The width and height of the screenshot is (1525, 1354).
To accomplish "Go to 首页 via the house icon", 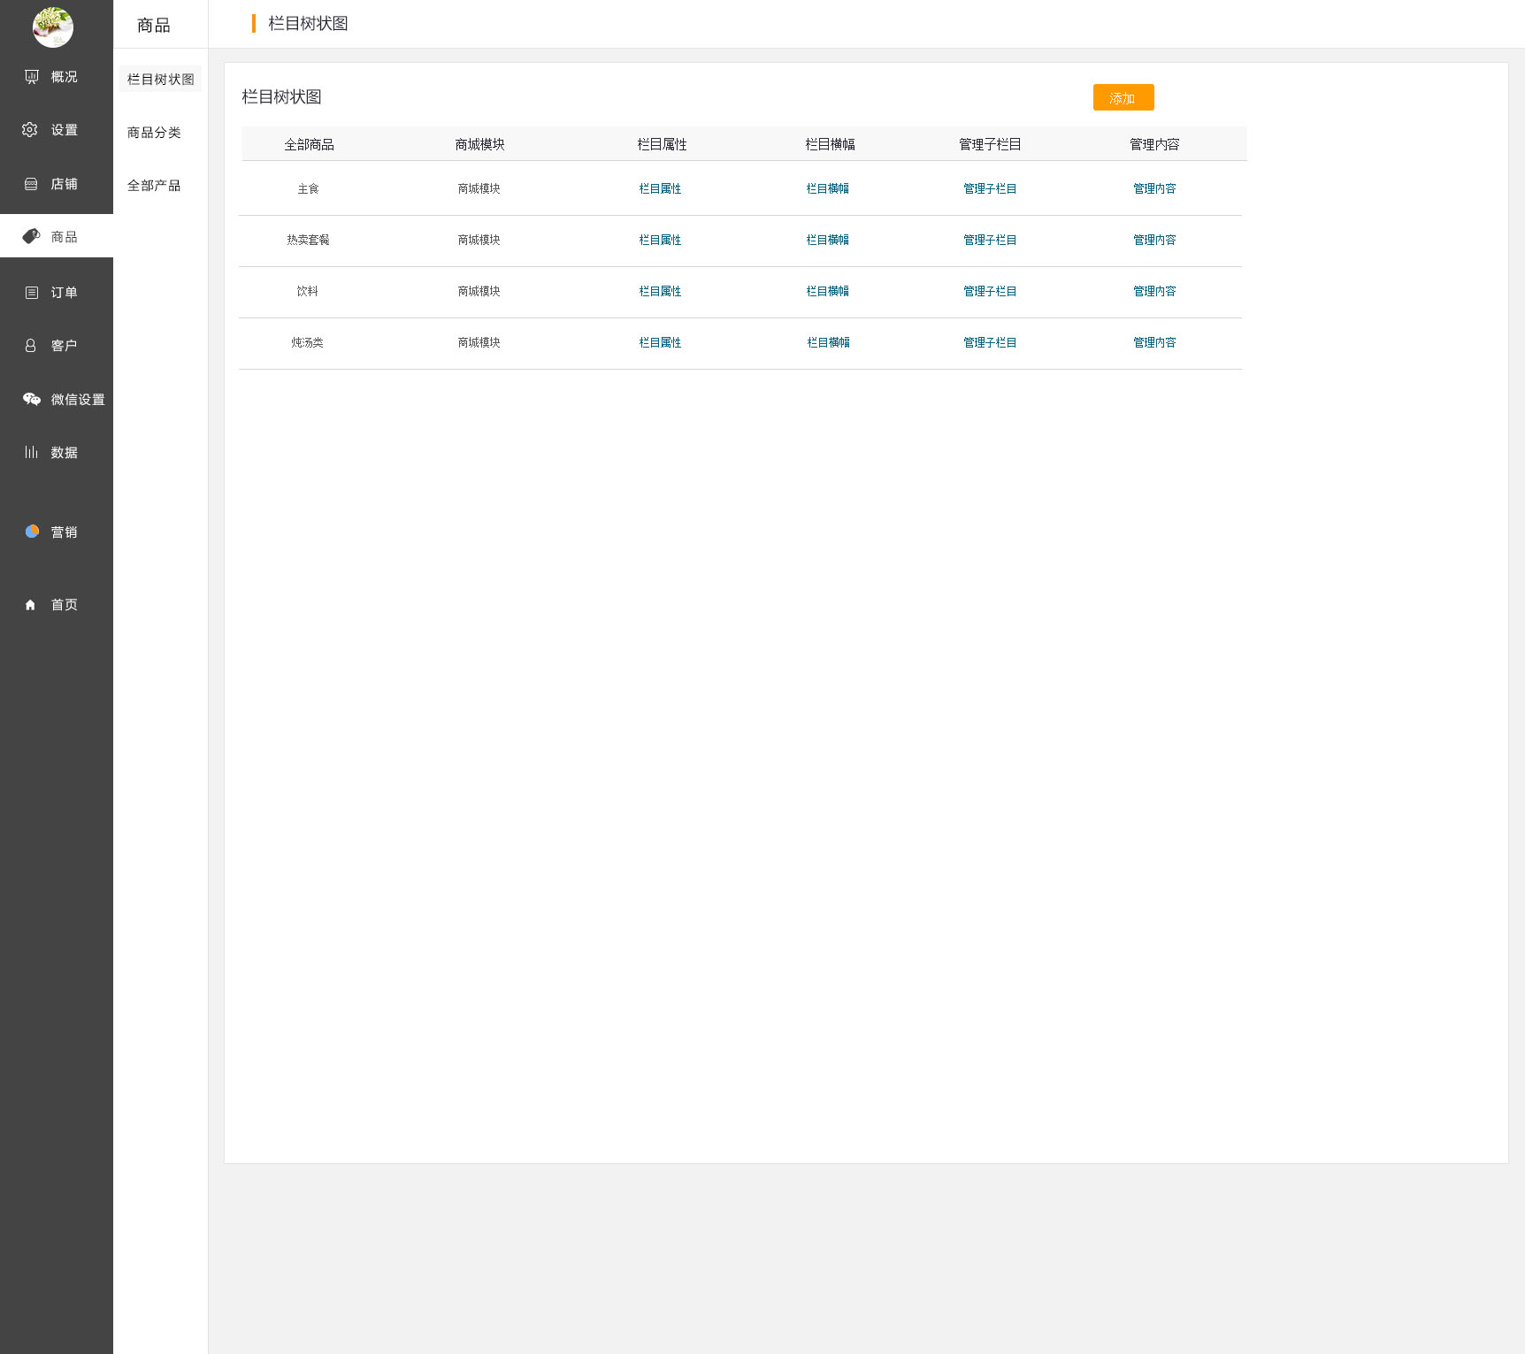I will [31, 605].
